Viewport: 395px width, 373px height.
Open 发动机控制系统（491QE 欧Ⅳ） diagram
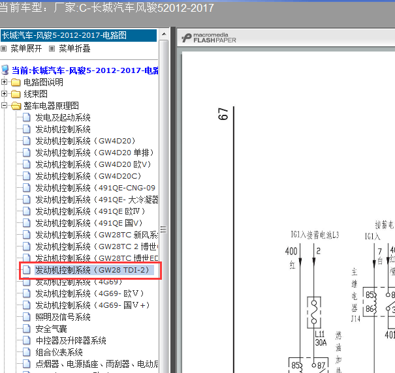[90, 211]
